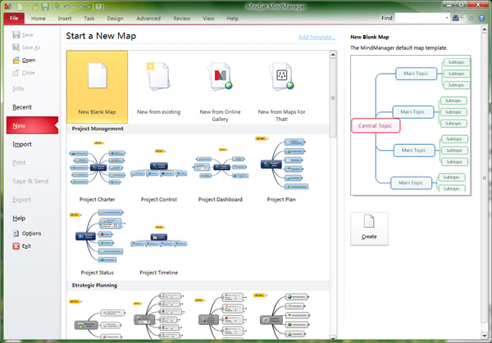Screen dimensions: 492x343
Task: Switch to the Advanced ribbon tab
Action: (x=148, y=19)
